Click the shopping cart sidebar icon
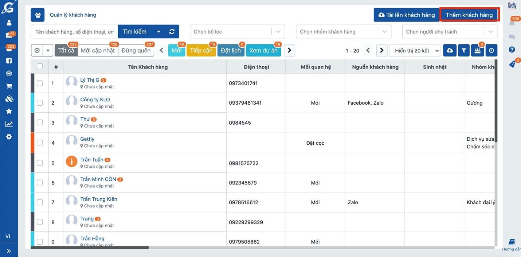 point(9,86)
